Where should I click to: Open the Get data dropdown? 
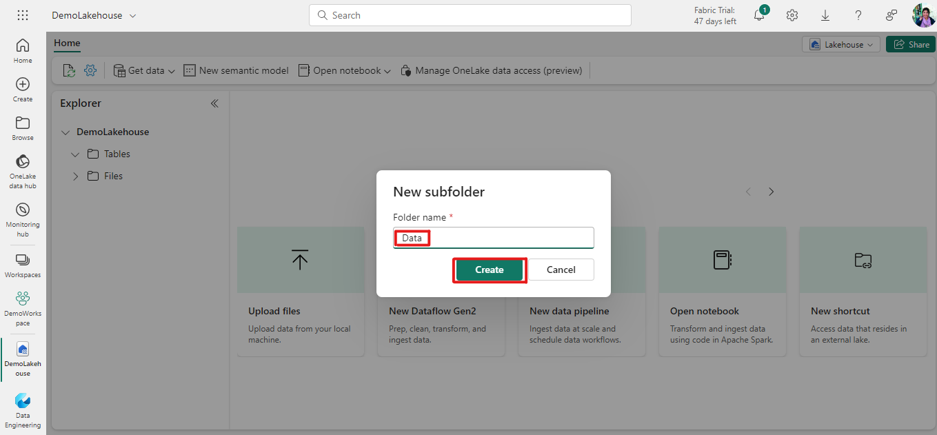click(143, 70)
